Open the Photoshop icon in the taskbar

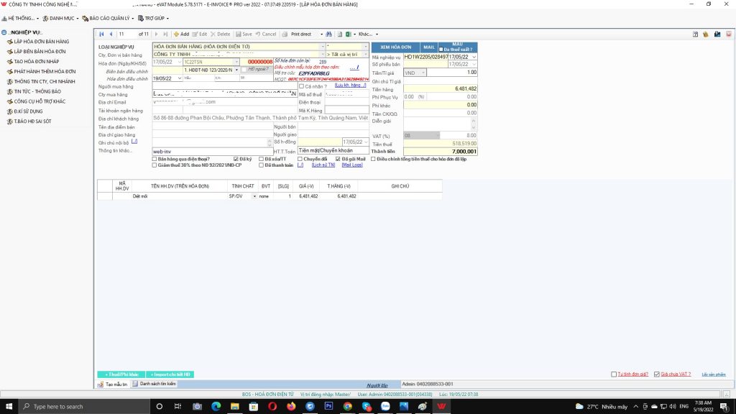tap(328, 406)
